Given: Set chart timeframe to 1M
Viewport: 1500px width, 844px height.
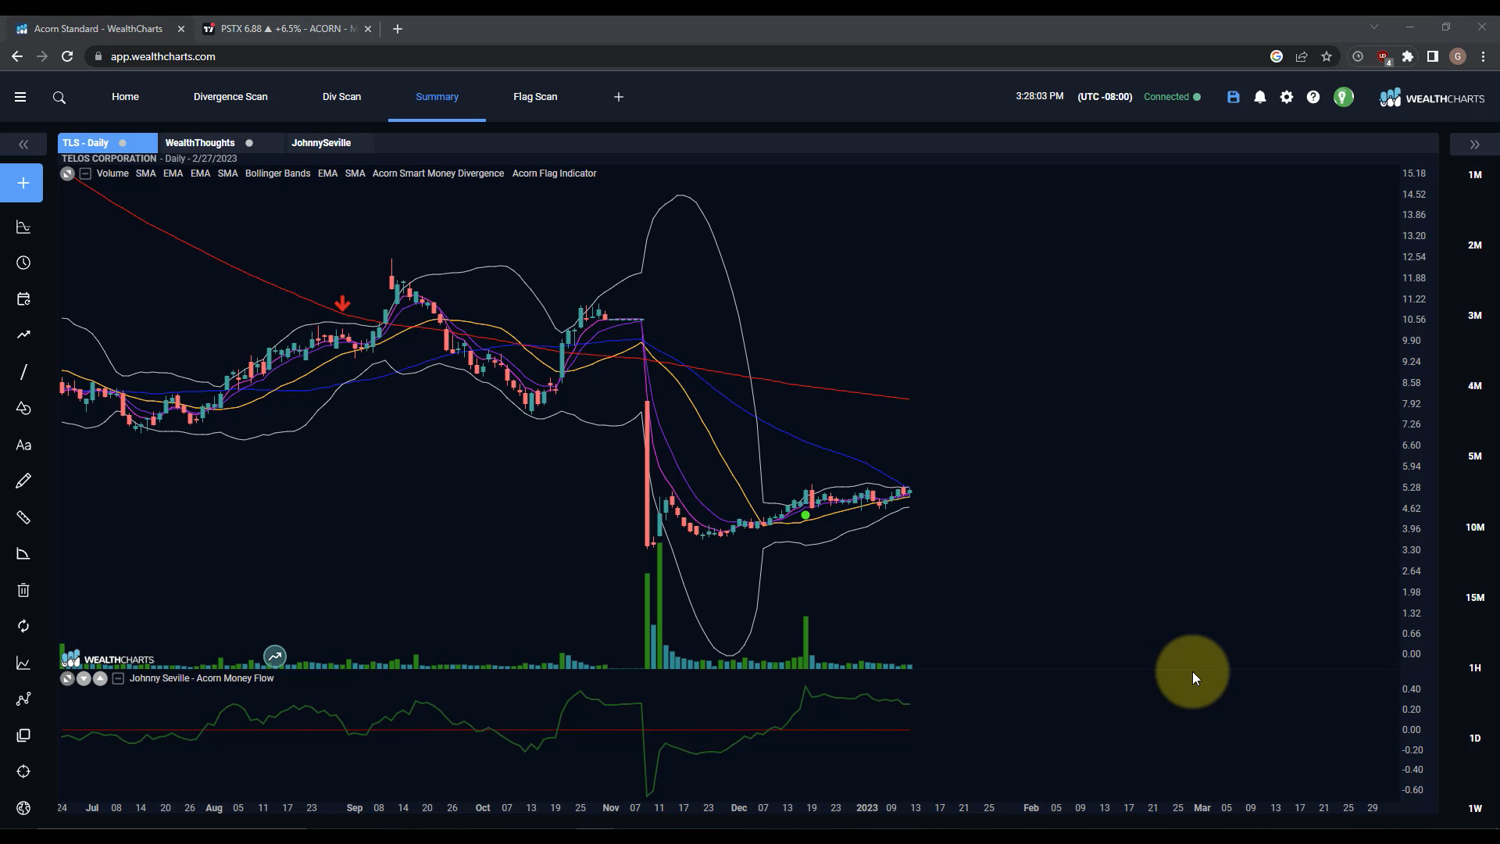Looking at the screenshot, I should 1475,175.
